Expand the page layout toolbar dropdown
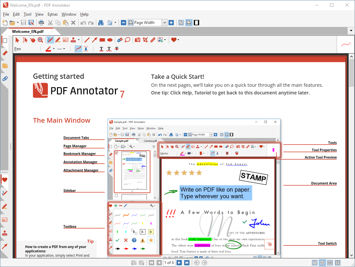The height and width of the screenshot is (267, 355). coord(115,23)
